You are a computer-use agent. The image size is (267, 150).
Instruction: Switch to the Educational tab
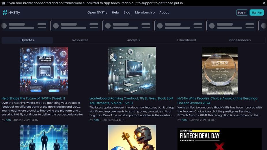tap(186, 40)
